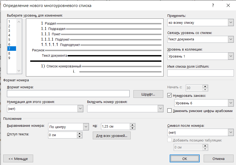Increase the 'на' 1,25 см alignment value

pos(132,125)
